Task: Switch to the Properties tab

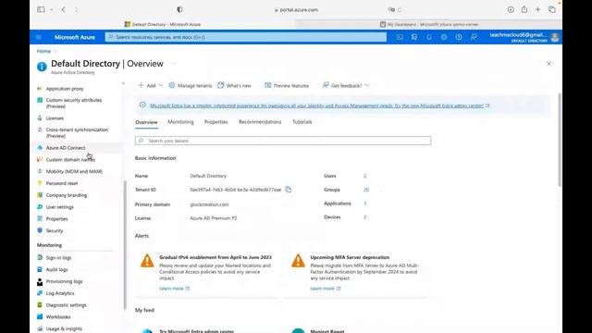Action: [x=216, y=122]
